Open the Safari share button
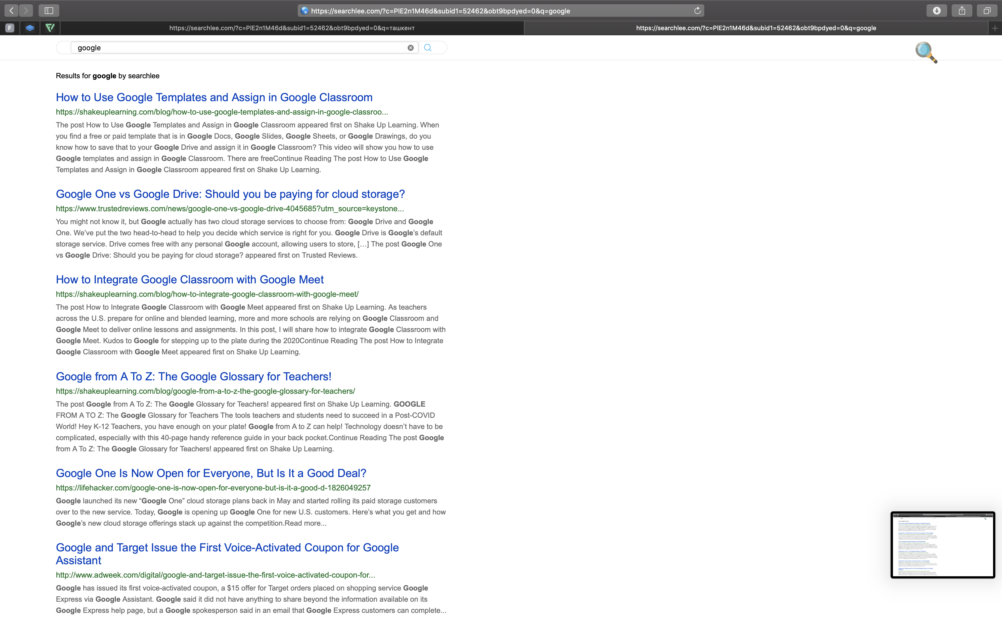This screenshot has height=626, width=1002. point(962,11)
